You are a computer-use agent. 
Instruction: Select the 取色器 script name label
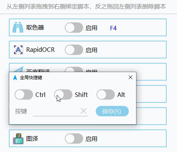pyautogui.click(x=35, y=27)
